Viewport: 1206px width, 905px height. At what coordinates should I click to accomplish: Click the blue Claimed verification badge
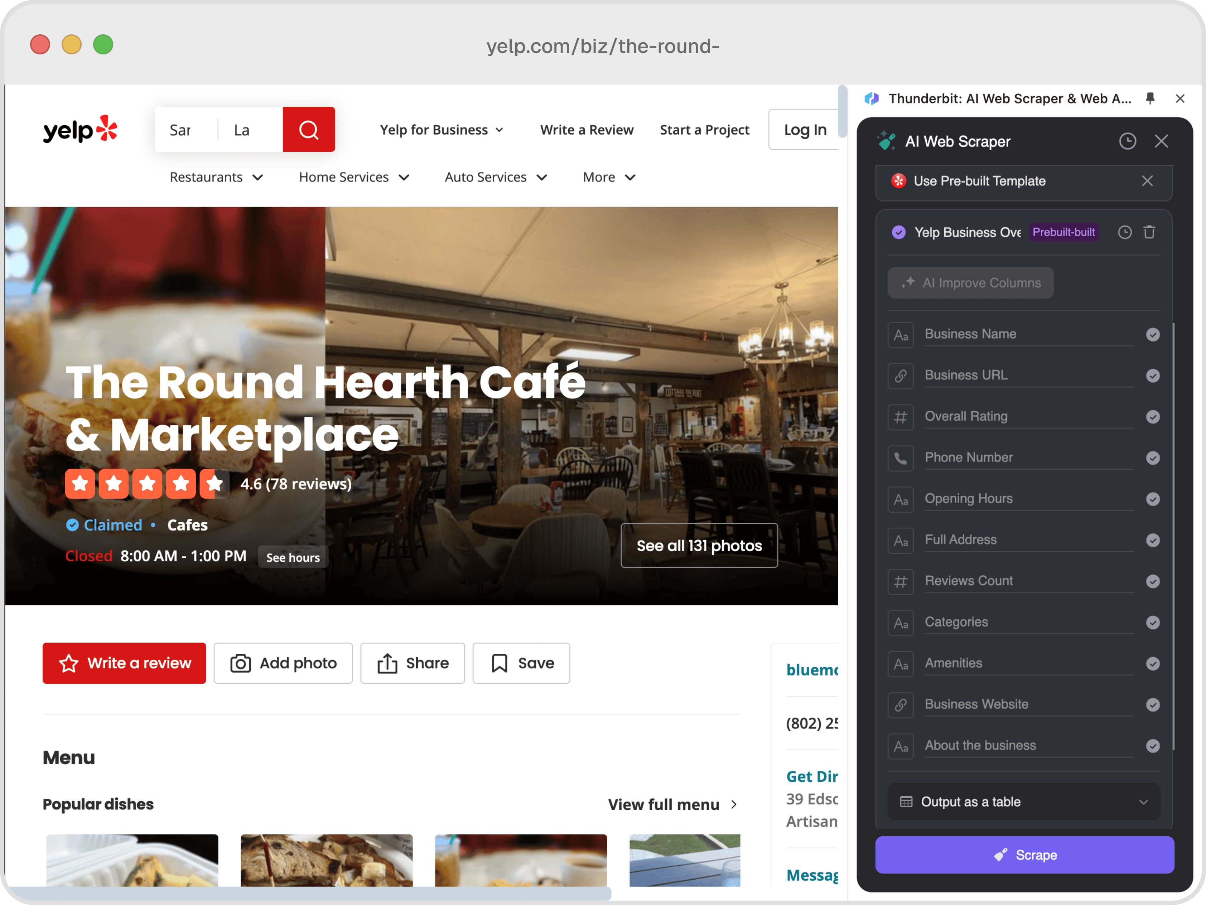(x=73, y=525)
